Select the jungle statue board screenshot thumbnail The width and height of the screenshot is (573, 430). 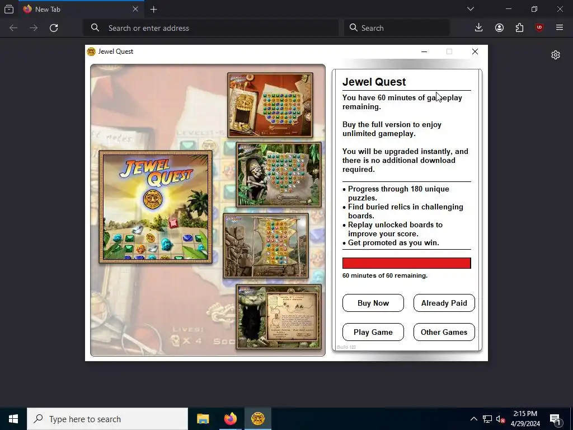tap(279, 175)
